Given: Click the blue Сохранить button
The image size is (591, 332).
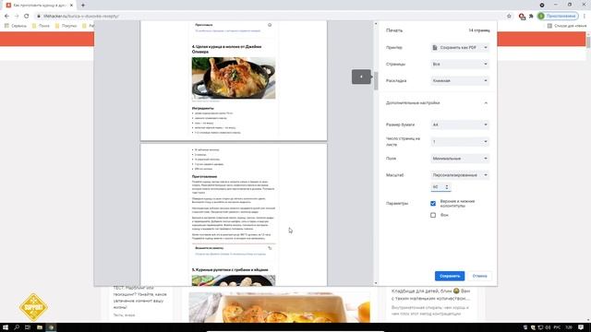Looking at the screenshot, I should 450,276.
